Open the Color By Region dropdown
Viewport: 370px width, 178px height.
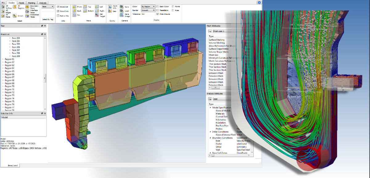[148, 6]
